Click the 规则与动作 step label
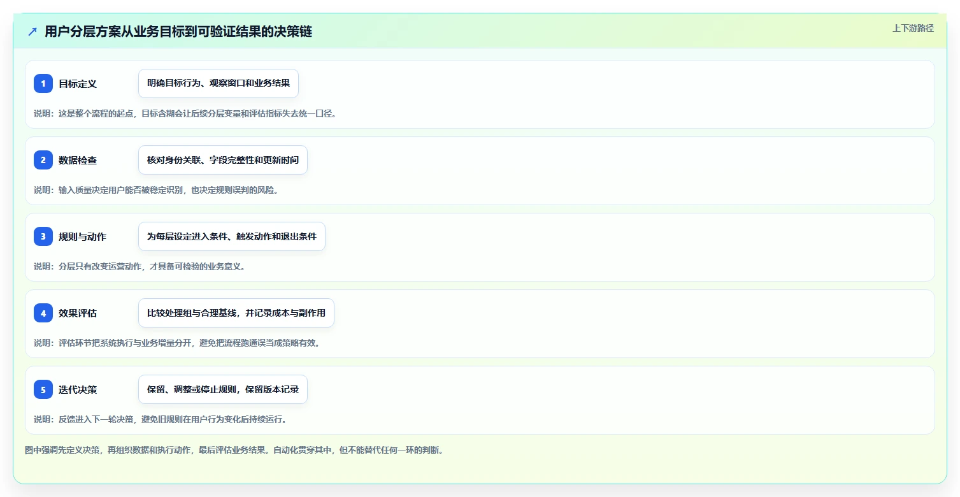Viewport: 960px width, 497px height. 83,236
